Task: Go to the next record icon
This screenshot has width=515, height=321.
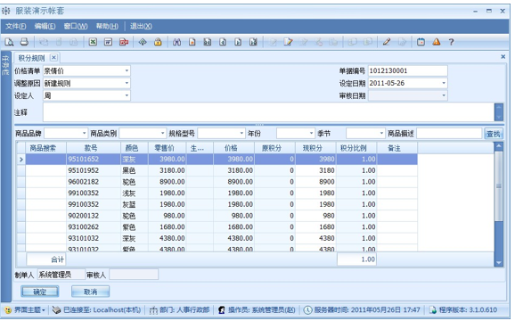Action: click(238, 42)
